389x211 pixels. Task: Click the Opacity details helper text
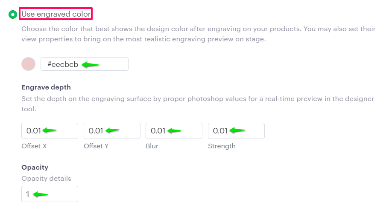[47, 178]
